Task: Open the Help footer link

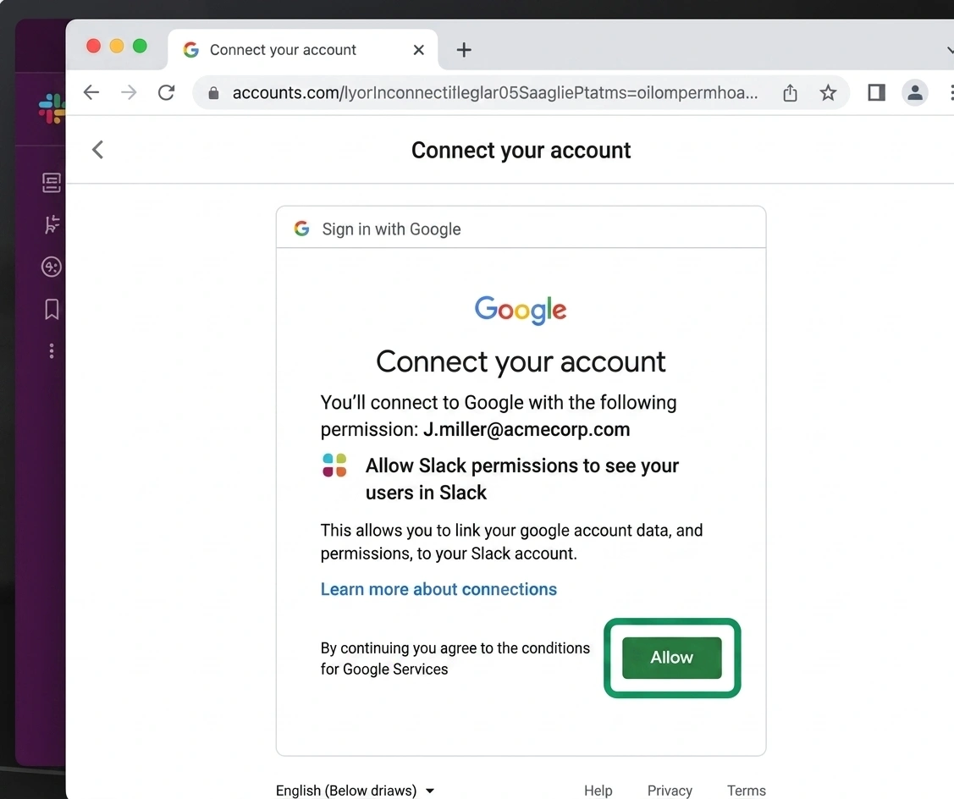Action: [x=598, y=791]
